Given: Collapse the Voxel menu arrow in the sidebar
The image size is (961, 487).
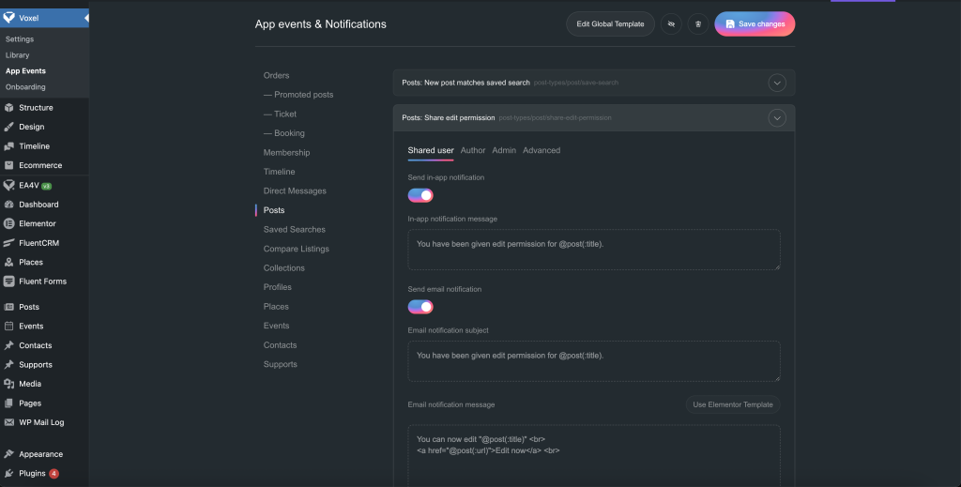Looking at the screenshot, I should click(x=85, y=18).
